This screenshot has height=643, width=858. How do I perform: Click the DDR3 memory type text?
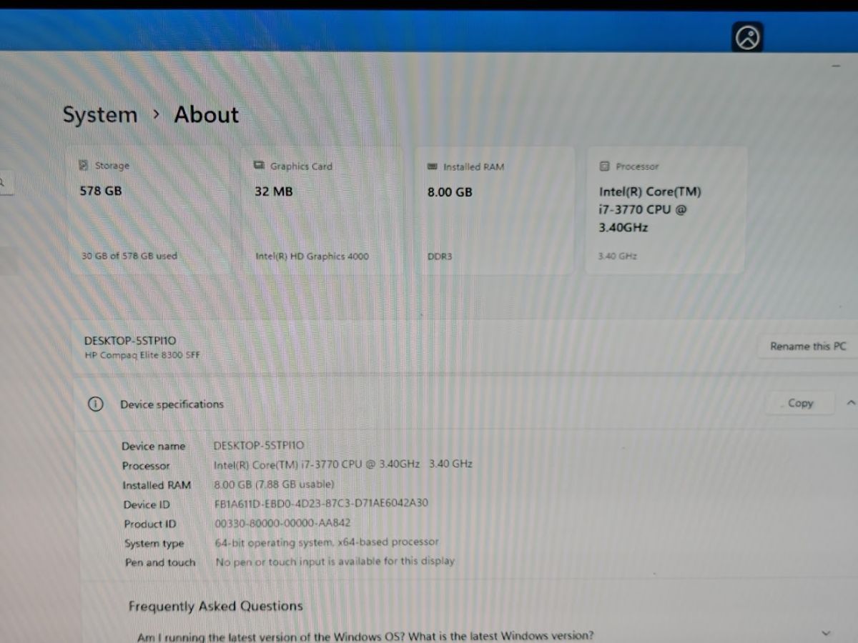click(440, 256)
